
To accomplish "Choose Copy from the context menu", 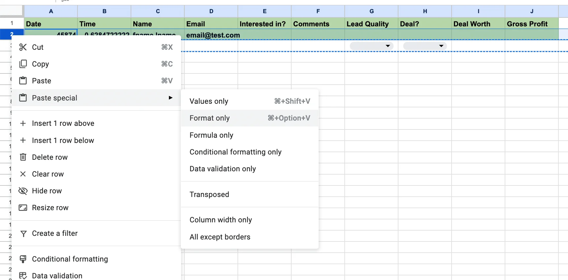I will point(96,64).
